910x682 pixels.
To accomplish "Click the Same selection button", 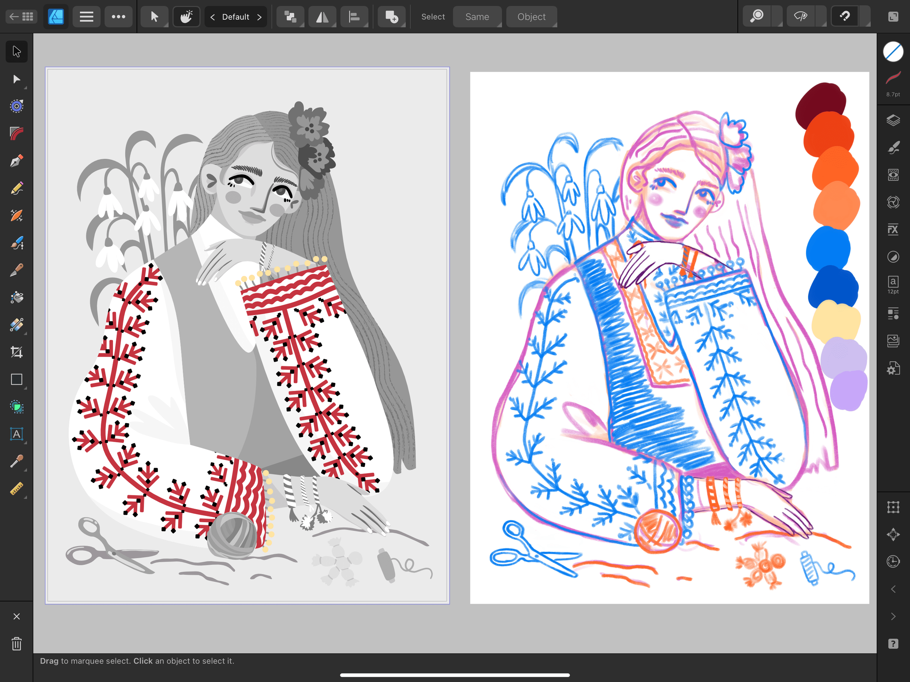I will 477,16.
